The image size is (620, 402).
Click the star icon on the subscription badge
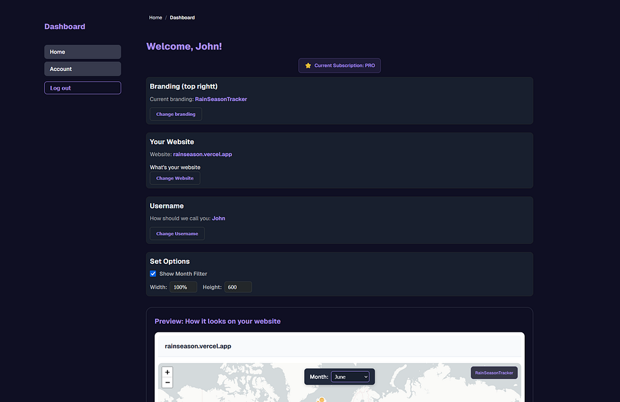pos(308,65)
